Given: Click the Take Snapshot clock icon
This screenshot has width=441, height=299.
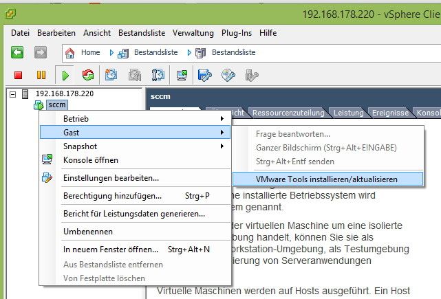Looking at the screenshot, I should [111, 75].
